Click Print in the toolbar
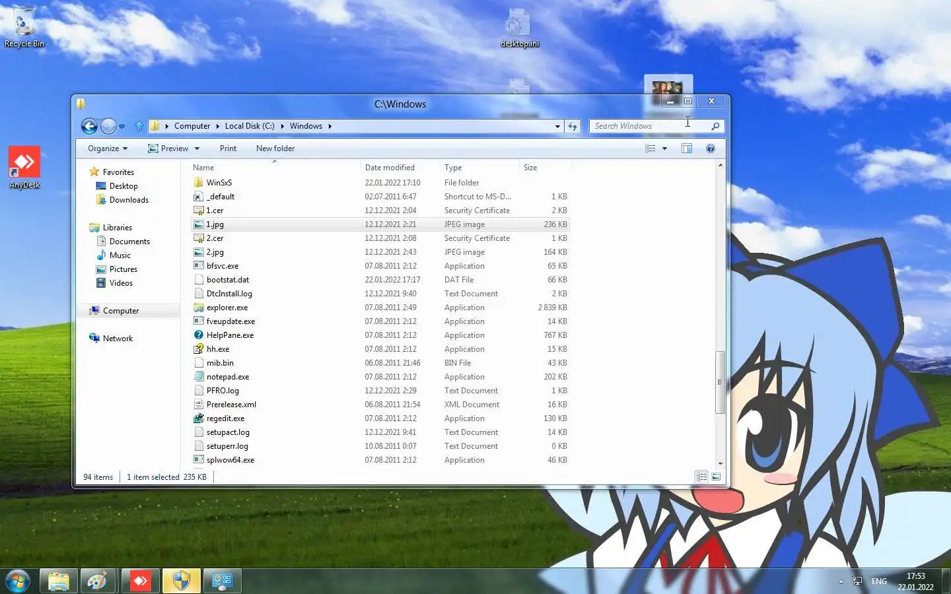This screenshot has width=951, height=594. [x=228, y=148]
